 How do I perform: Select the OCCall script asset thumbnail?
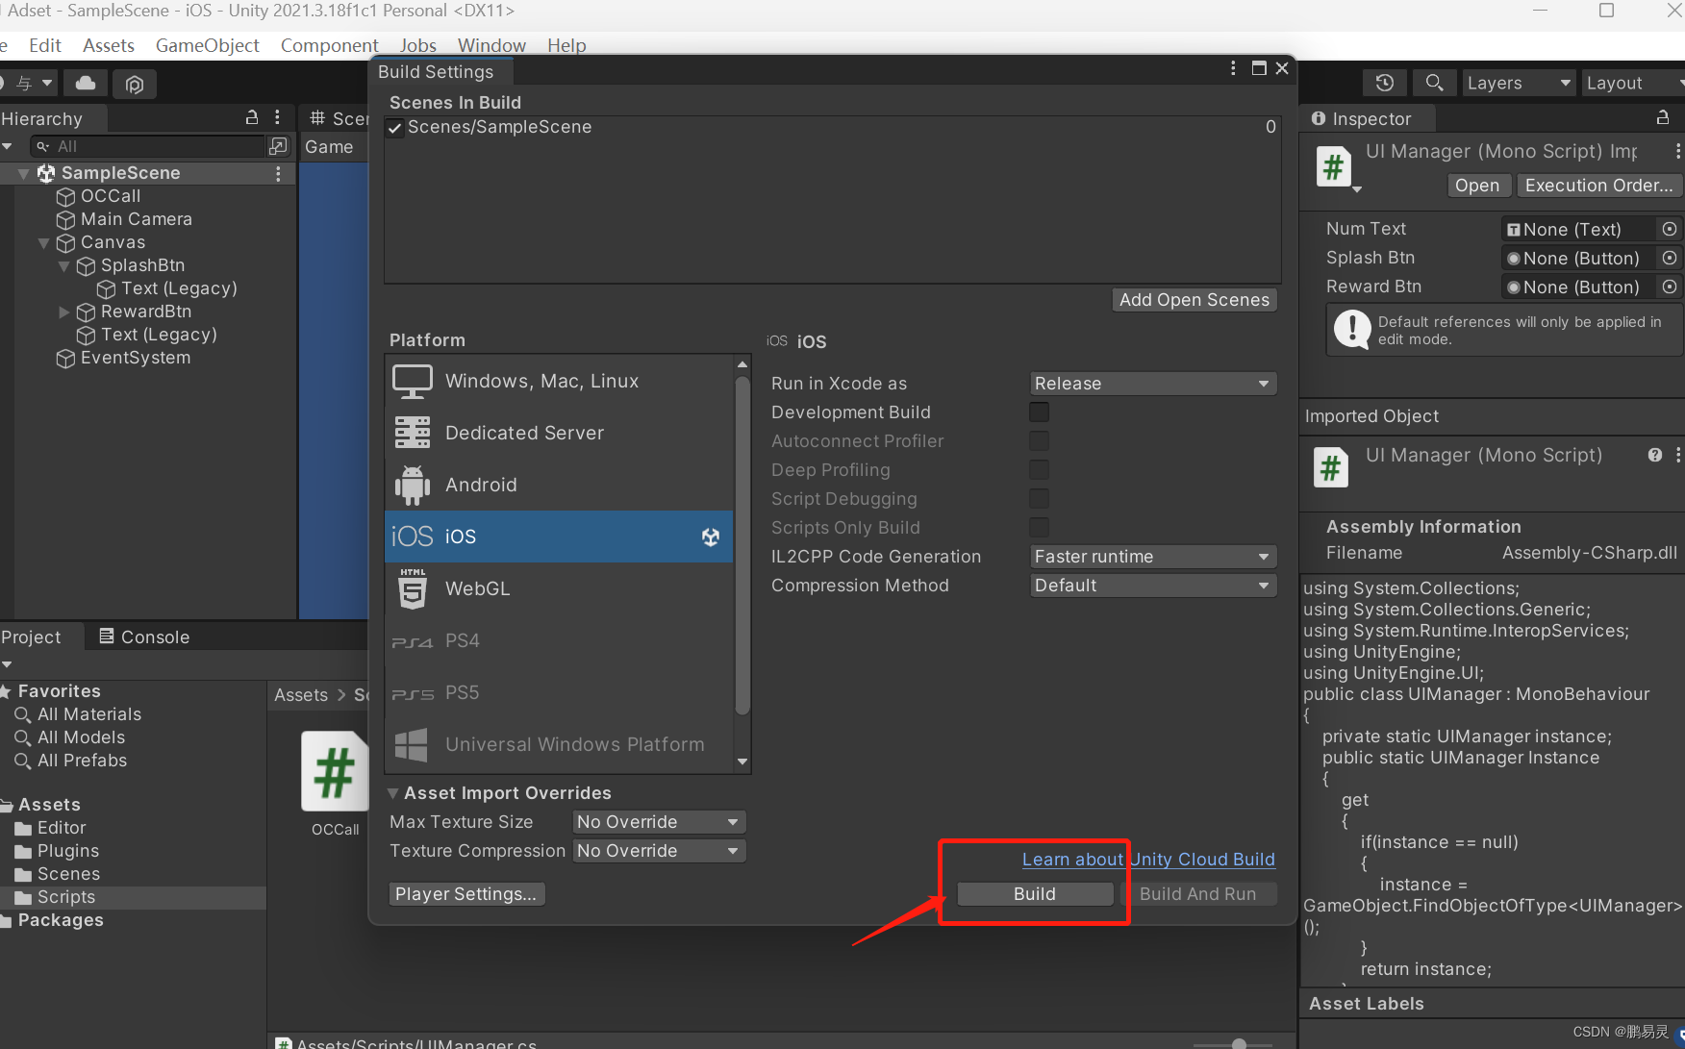(x=335, y=771)
